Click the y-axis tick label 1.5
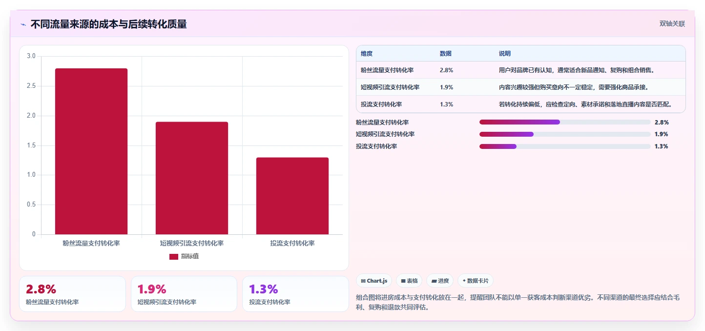Viewport: 705px width, 331px height. [31, 145]
